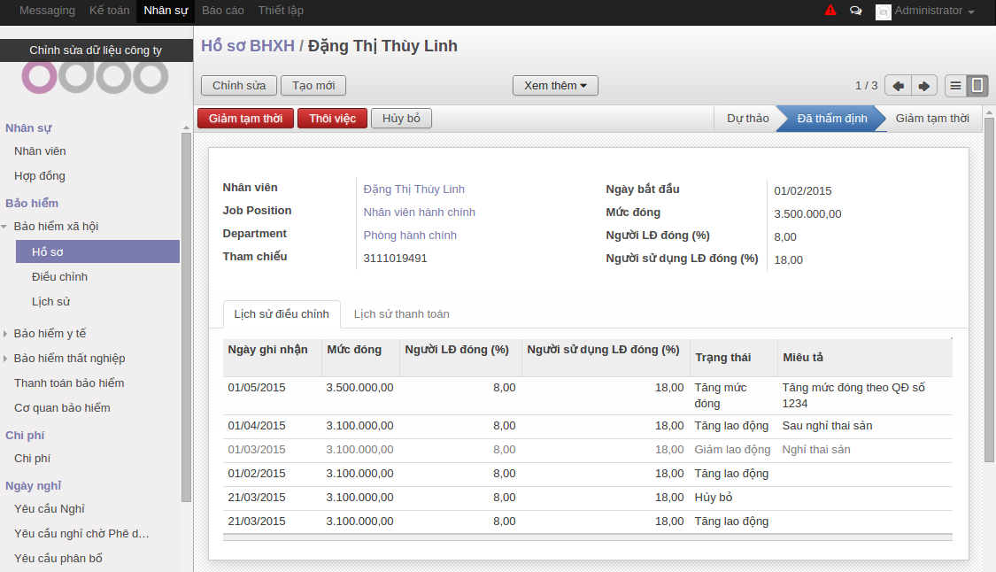Click the red warning triangle icon
This screenshot has height=572, width=996.
pos(830,11)
